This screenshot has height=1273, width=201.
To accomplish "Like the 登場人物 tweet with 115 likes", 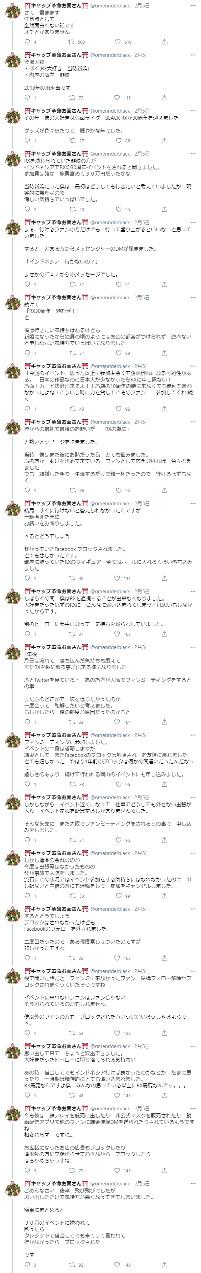I will click(x=118, y=98).
